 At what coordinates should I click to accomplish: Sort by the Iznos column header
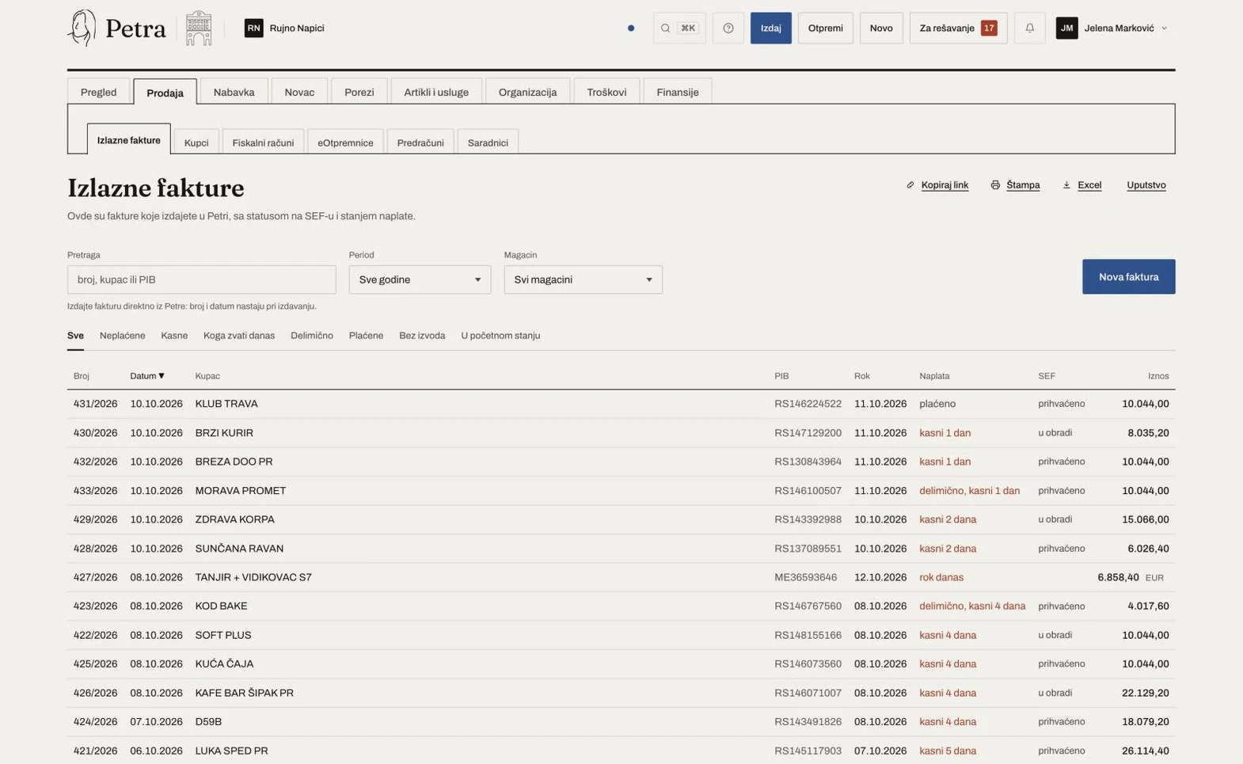pyautogui.click(x=1158, y=376)
